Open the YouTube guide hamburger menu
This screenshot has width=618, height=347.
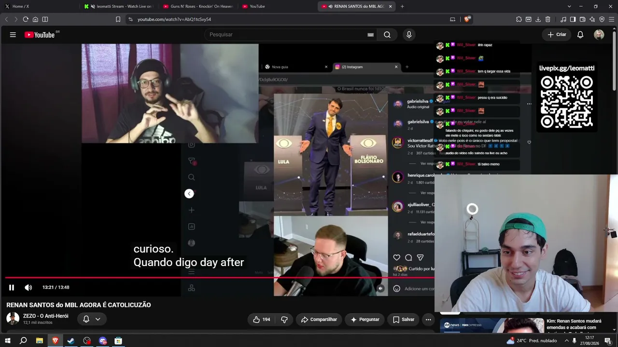[13, 35]
